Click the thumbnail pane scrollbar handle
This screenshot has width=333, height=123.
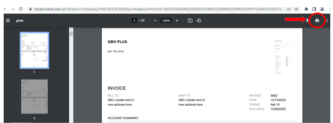(x=71, y=34)
